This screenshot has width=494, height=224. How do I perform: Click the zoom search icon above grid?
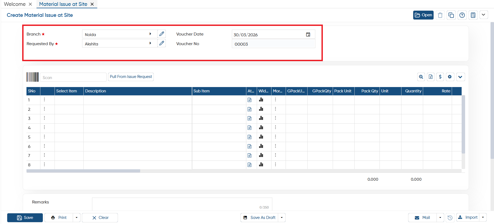pos(421,77)
